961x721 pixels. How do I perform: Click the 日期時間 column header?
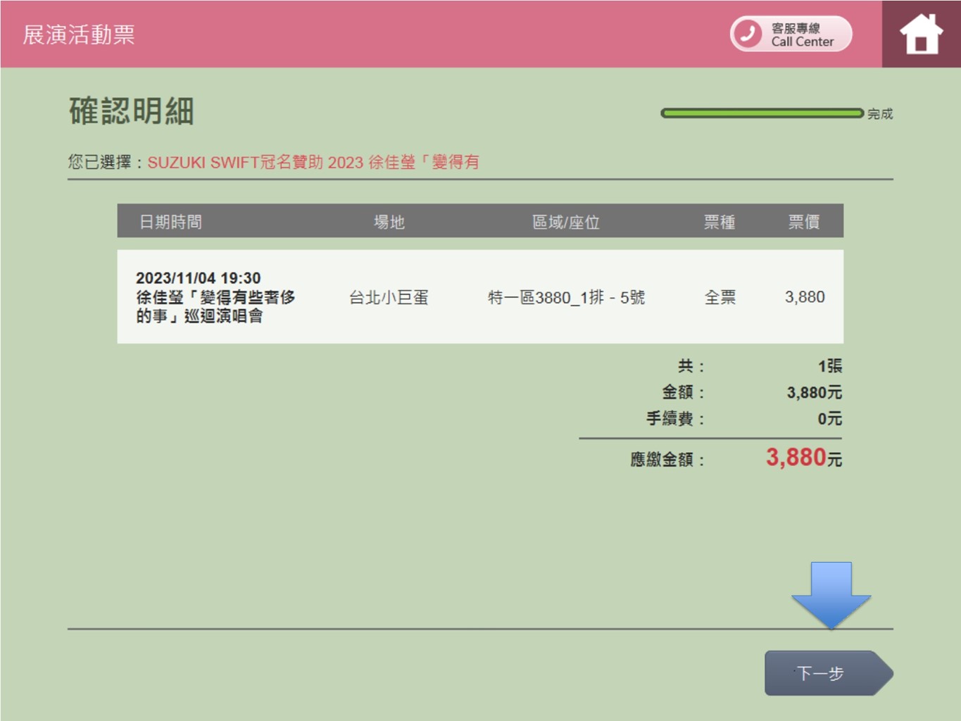pos(170,222)
